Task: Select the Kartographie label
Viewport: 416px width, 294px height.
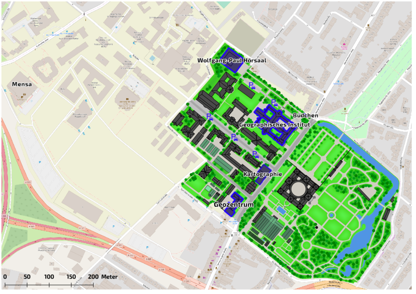Action: 263,173
